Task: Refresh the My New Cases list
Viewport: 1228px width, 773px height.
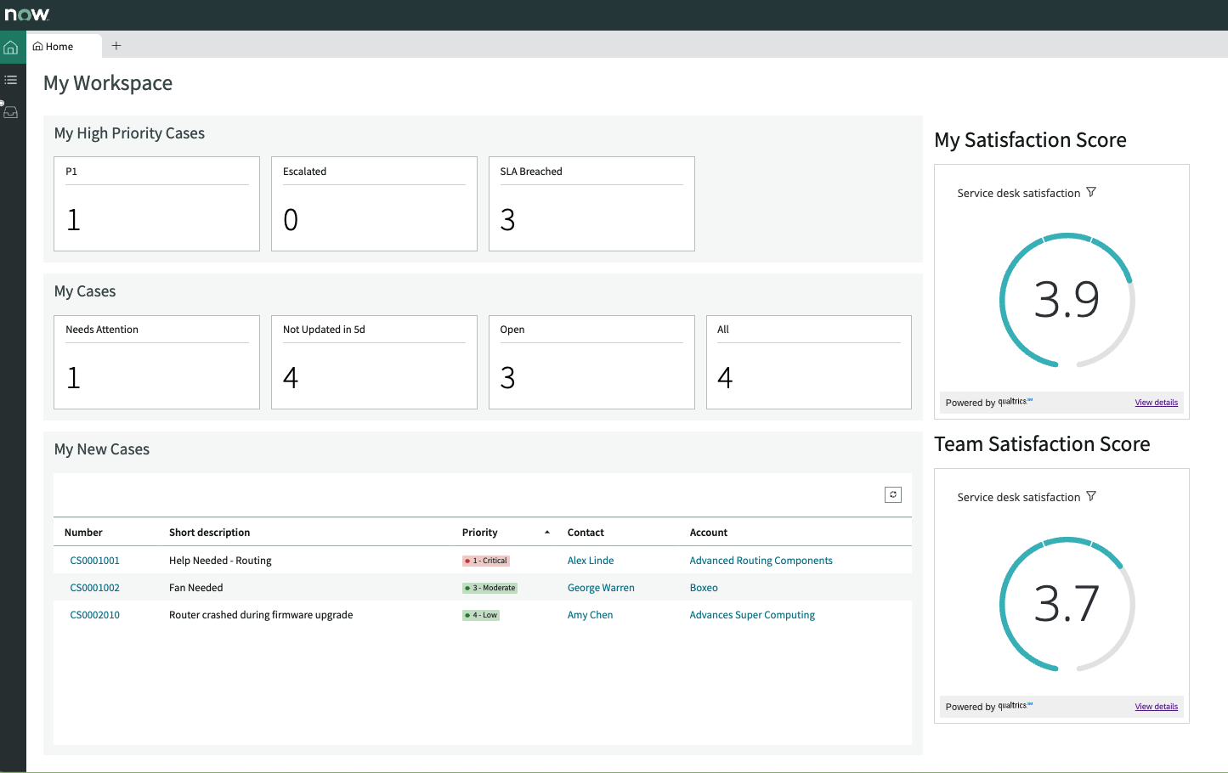Action: (892, 494)
